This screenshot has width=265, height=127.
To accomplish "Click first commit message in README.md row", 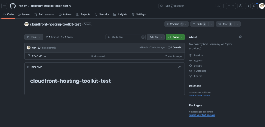I will point(98,56).
